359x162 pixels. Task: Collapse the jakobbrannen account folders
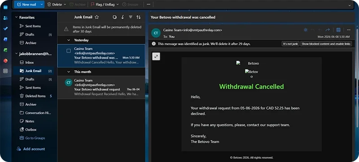click(x=16, y=54)
